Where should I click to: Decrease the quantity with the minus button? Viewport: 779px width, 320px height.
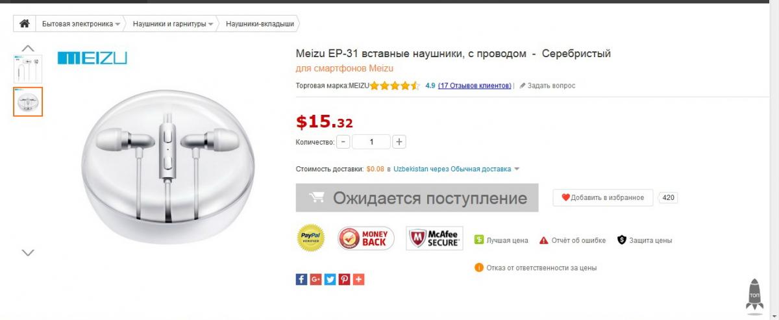coord(343,142)
